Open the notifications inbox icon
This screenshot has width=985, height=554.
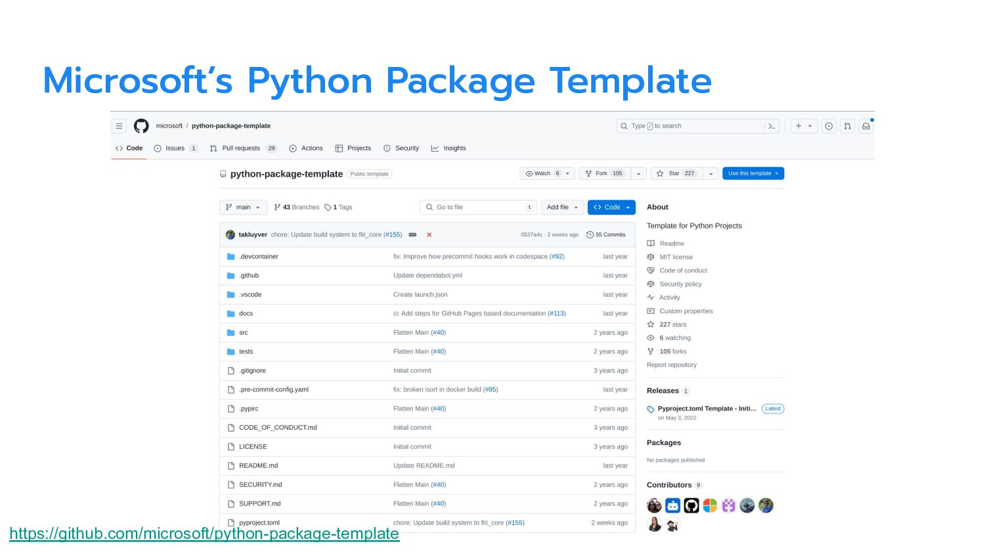(866, 126)
